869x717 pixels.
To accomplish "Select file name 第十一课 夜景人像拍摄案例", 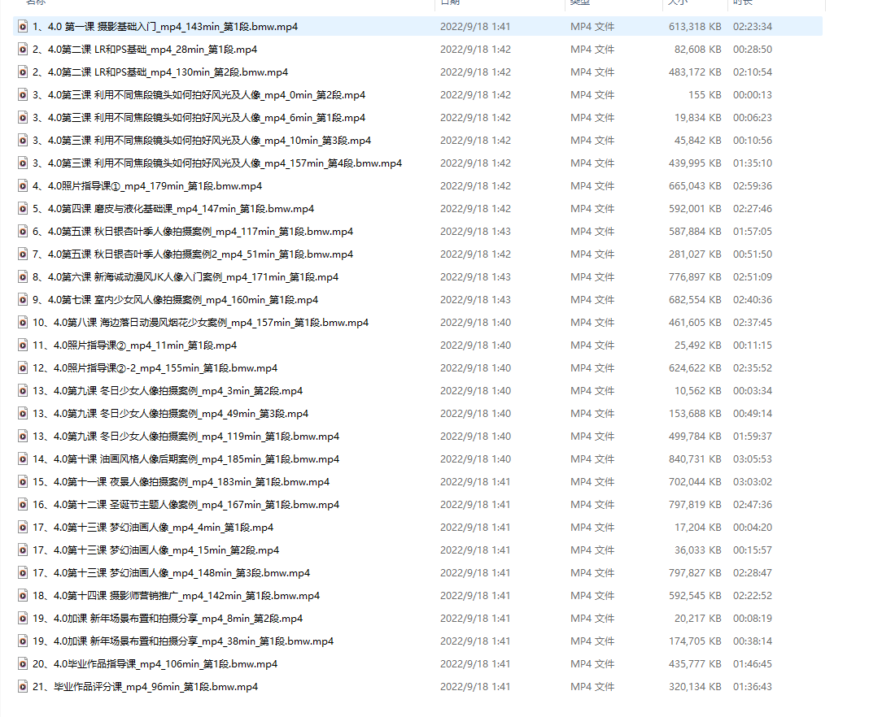I will click(181, 482).
